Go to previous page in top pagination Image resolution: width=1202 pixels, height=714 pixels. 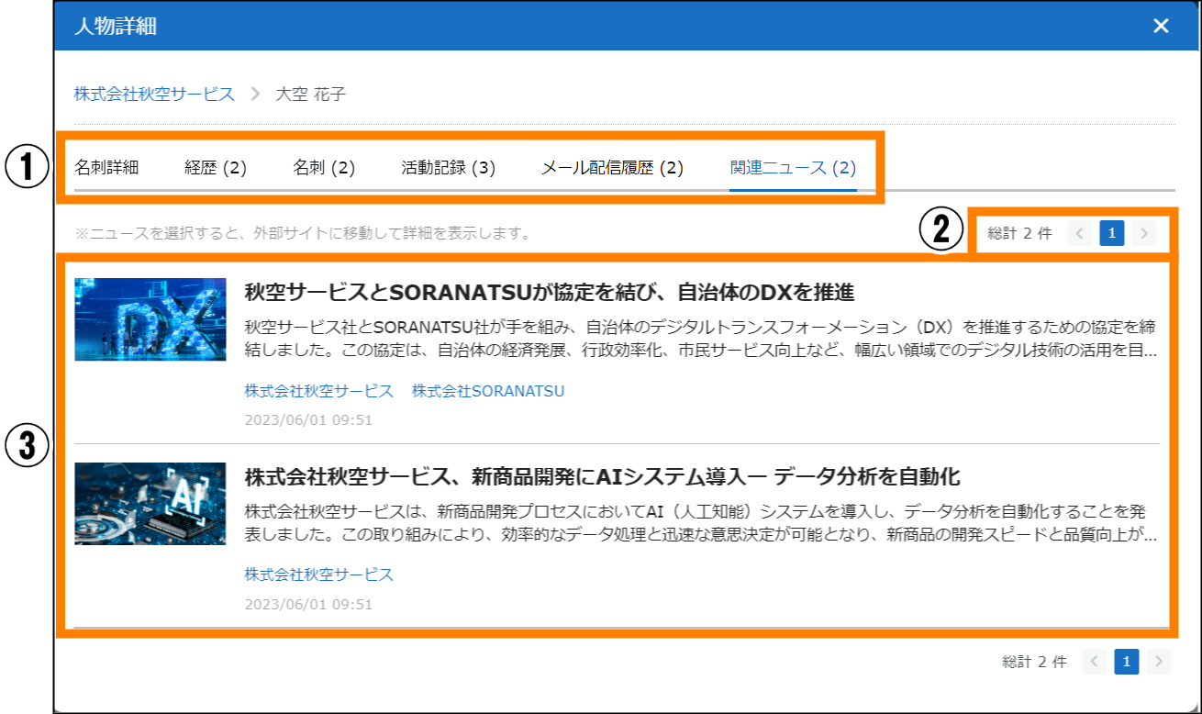[x=1080, y=234]
